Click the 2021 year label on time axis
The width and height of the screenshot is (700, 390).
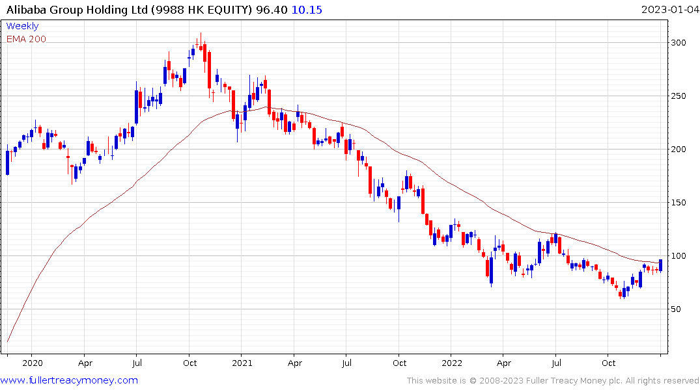[242, 363]
